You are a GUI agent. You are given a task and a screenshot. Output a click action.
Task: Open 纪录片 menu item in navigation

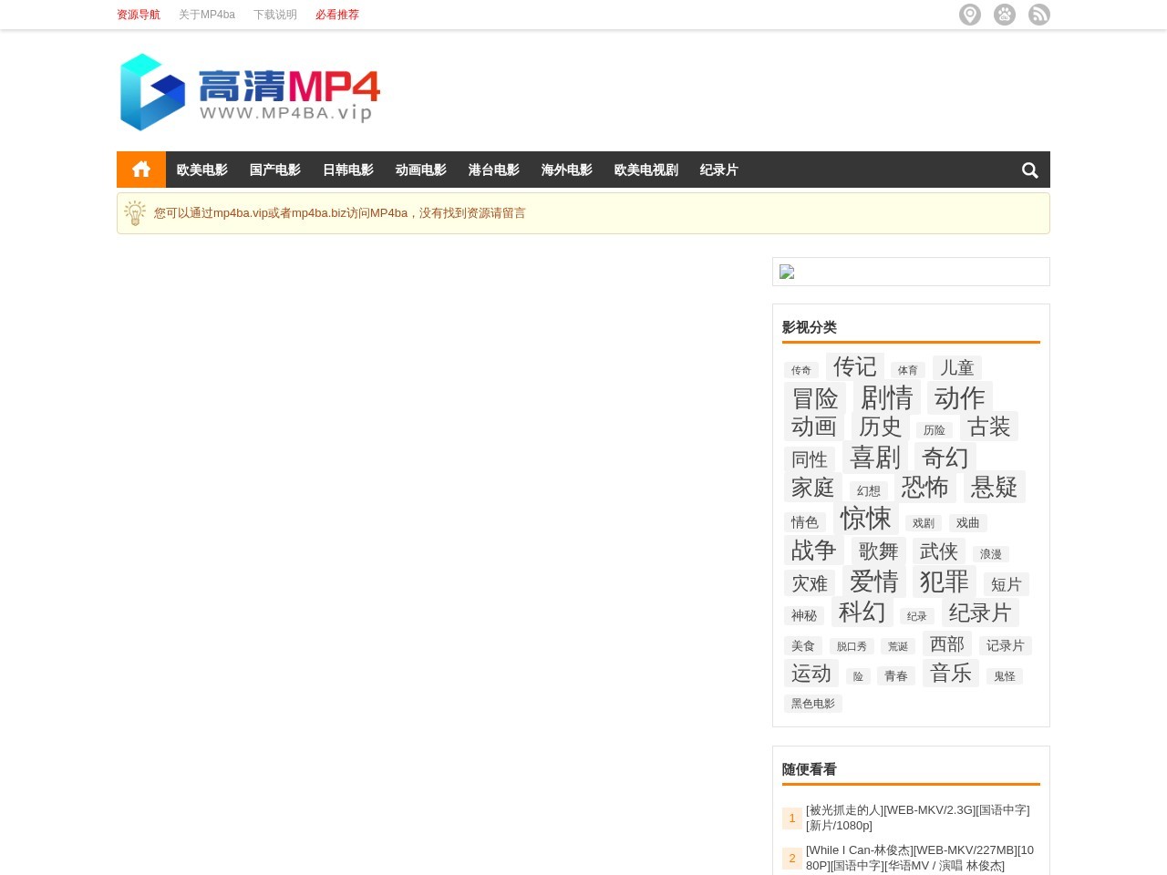click(x=719, y=170)
